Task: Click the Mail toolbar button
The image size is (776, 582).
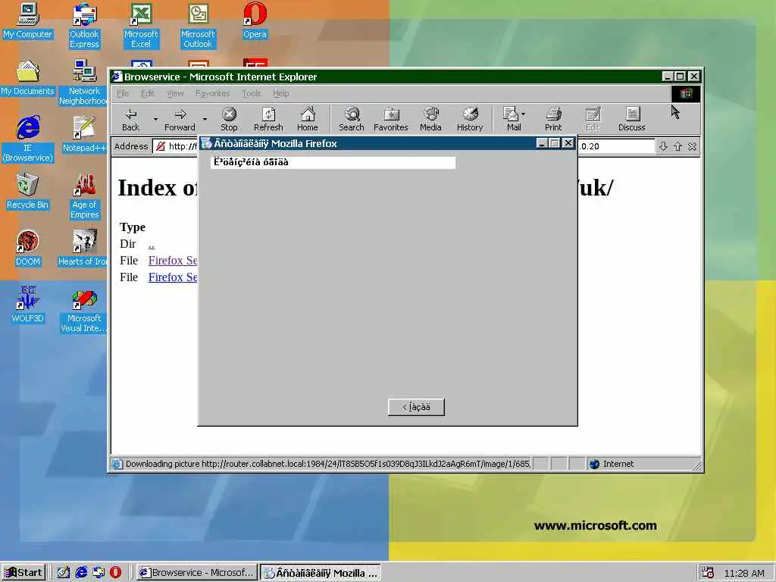Action: [x=512, y=120]
